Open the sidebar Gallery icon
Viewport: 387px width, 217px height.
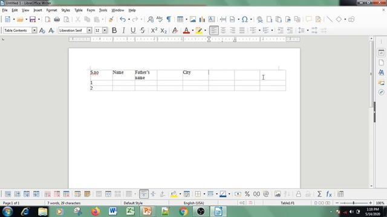point(382,83)
